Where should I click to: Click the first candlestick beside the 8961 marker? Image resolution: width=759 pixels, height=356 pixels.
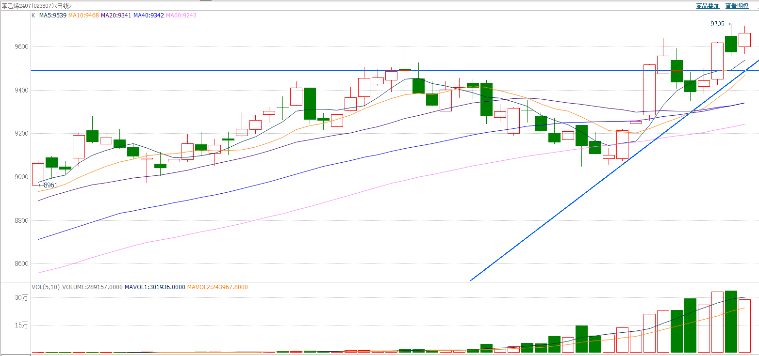[38, 174]
